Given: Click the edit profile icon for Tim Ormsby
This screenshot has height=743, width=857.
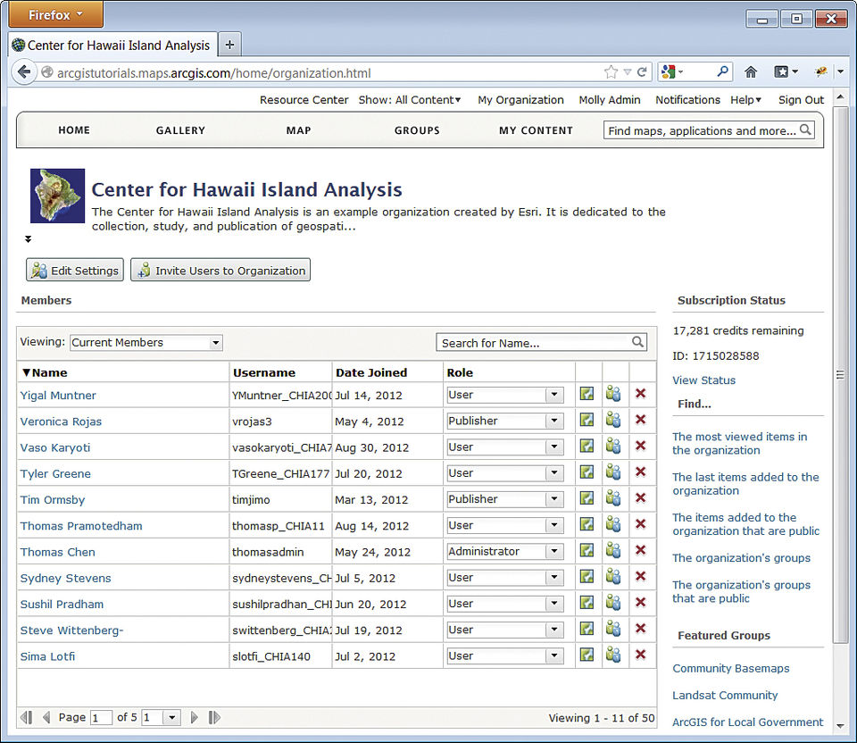Looking at the screenshot, I should pyautogui.click(x=587, y=498).
